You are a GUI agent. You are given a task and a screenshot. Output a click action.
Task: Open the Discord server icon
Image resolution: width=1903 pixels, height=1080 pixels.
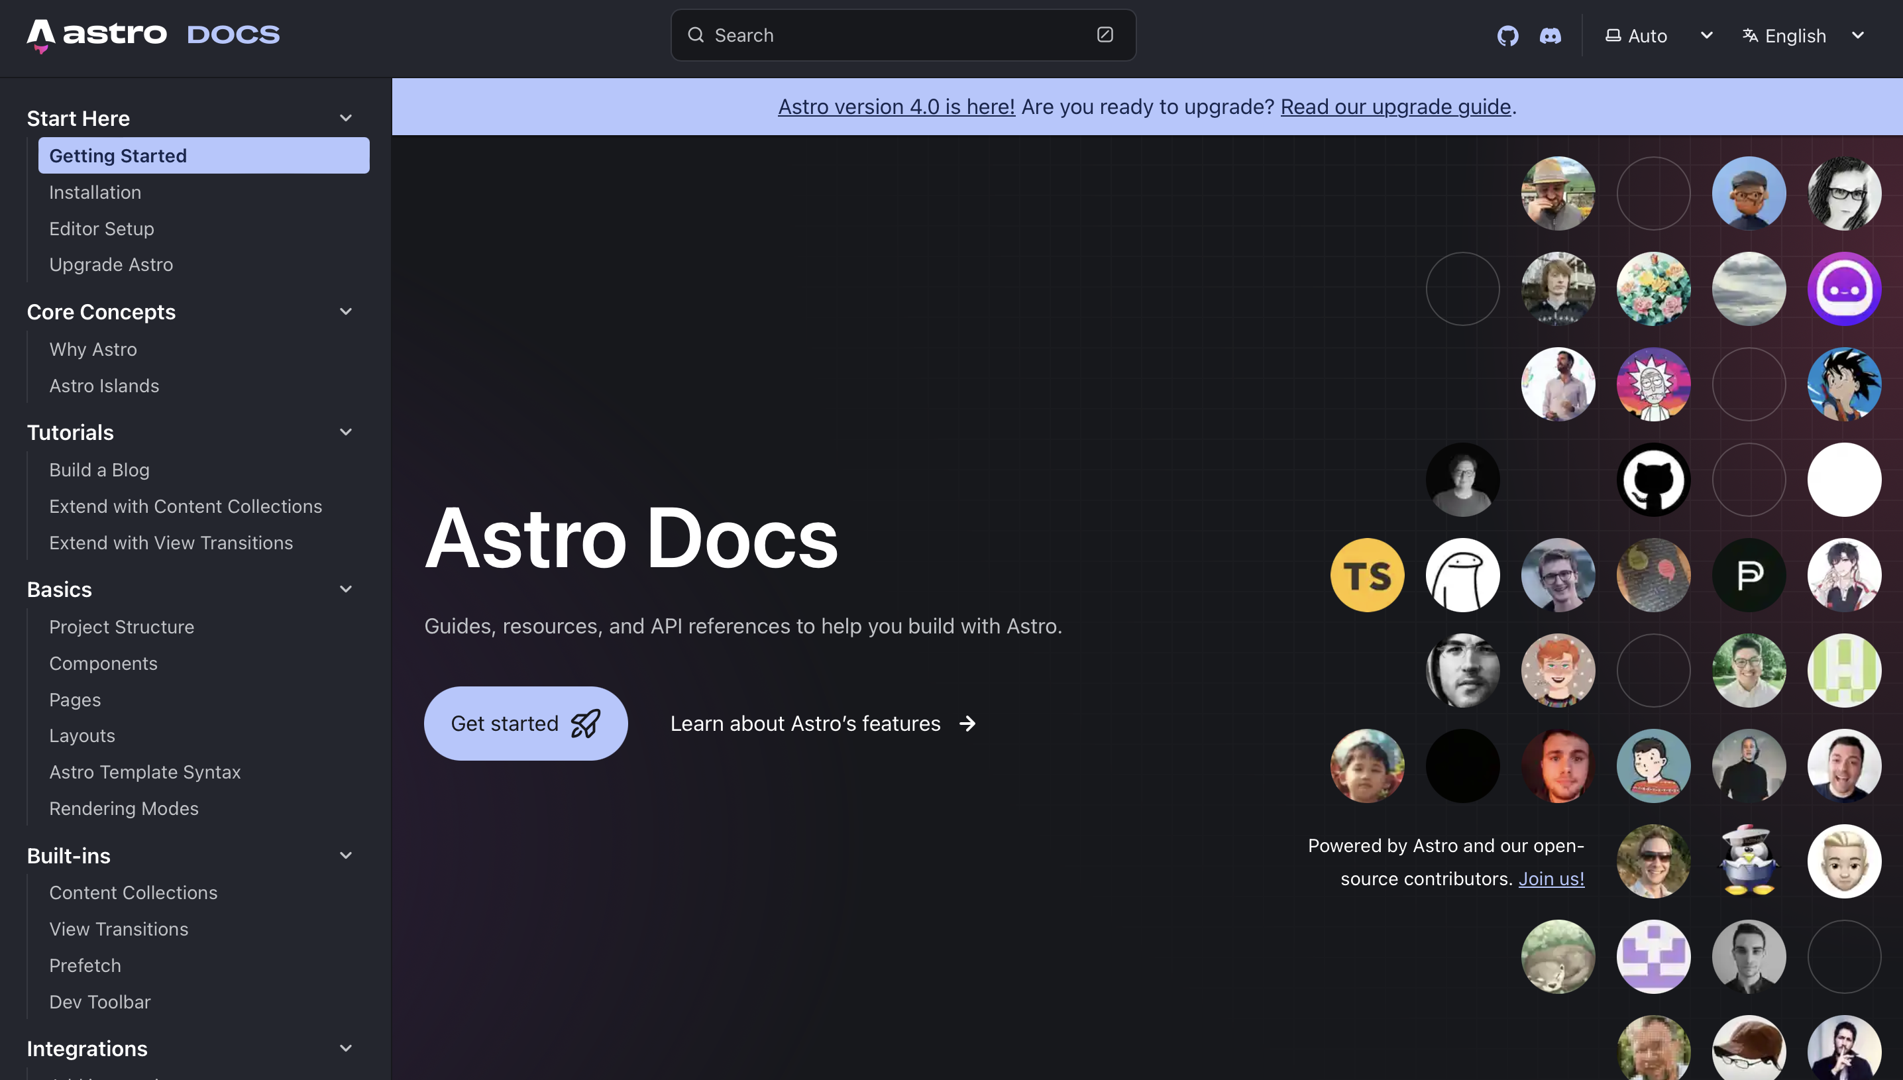(x=1550, y=36)
